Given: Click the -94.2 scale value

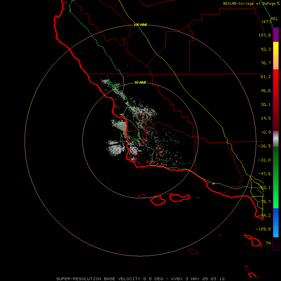Looking at the screenshot, I should click(x=264, y=215).
